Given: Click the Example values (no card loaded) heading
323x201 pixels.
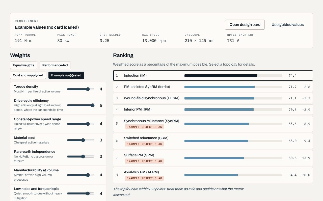Looking at the screenshot, I should tap(47, 27).
